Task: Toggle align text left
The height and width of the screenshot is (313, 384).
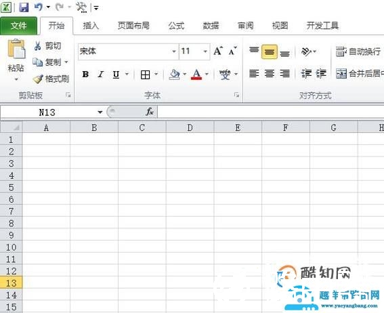Action: 254,73
